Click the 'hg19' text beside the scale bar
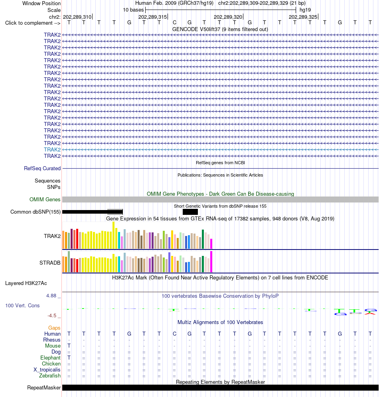This screenshot has width=379, height=397. [x=305, y=10]
